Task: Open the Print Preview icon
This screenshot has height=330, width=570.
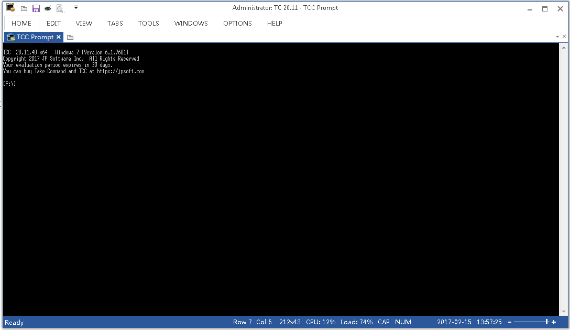Action: pyautogui.click(x=59, y=8)
